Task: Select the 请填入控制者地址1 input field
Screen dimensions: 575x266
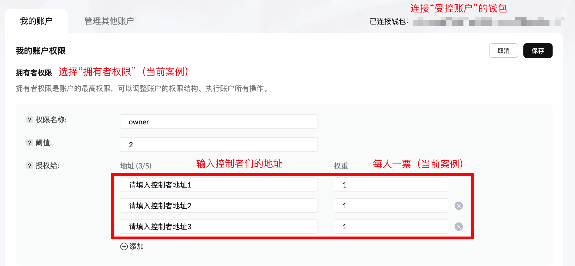Action: point(219,185)
